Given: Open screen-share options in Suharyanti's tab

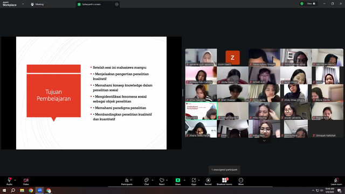Looking at the screenshot, I should pyautogui.click(x=116, y=4).
